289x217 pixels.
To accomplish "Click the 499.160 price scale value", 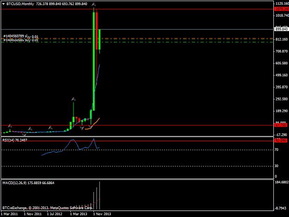I will 282,75.
